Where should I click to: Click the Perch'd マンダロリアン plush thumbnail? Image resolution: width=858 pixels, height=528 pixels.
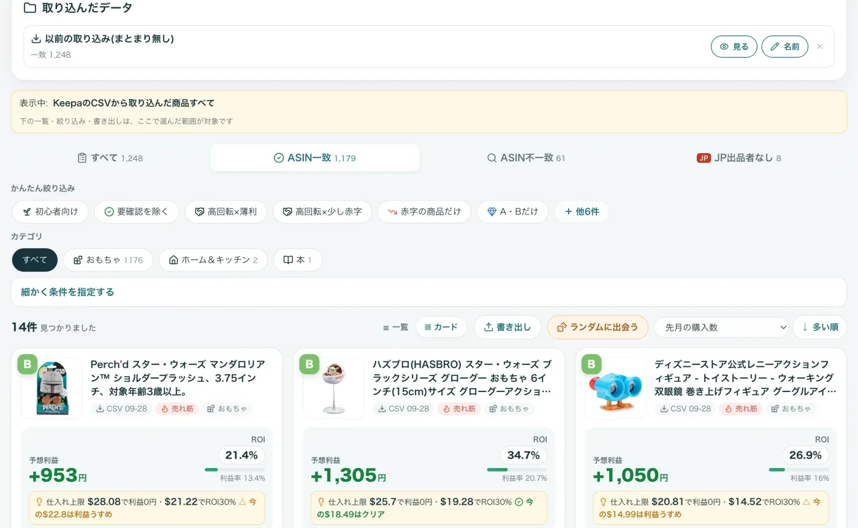[51, 388]
